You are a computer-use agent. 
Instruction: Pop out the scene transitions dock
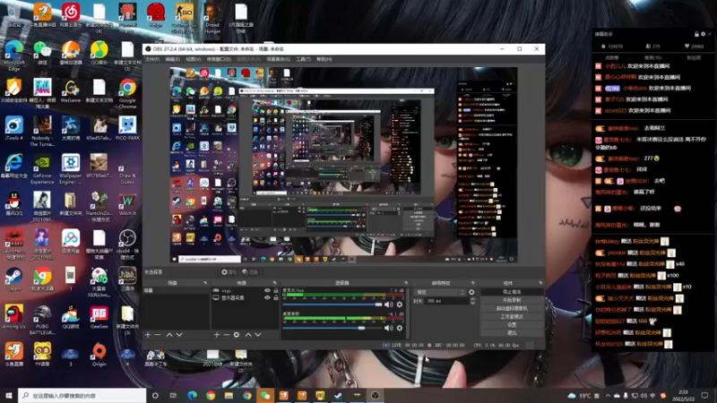[473, 283]
